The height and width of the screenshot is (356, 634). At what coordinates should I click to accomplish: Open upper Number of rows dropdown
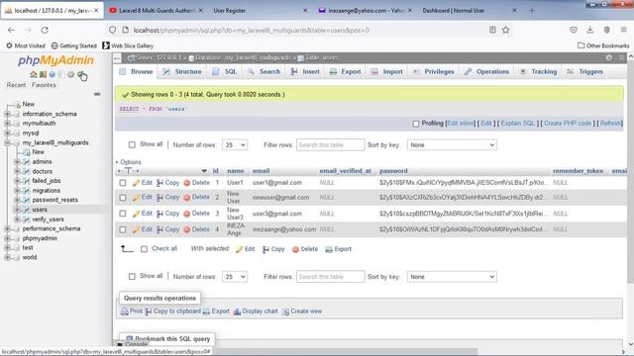[x=235, y=145]
